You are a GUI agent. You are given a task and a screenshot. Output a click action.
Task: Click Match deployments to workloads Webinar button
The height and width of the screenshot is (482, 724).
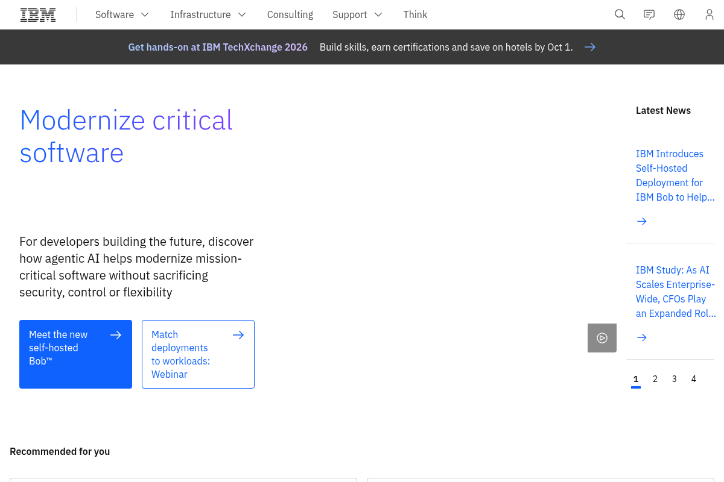click(198, 354)
